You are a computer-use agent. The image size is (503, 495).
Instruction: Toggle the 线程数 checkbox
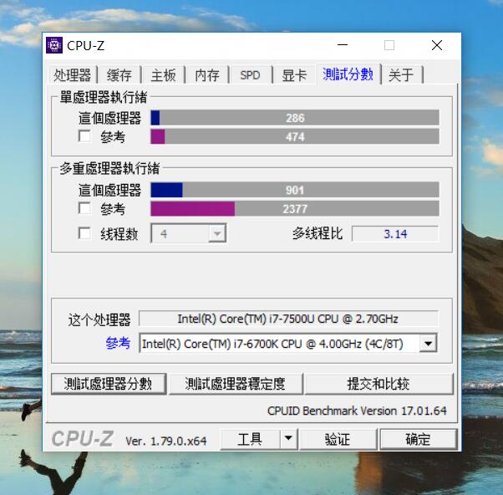tap(84, 233)
